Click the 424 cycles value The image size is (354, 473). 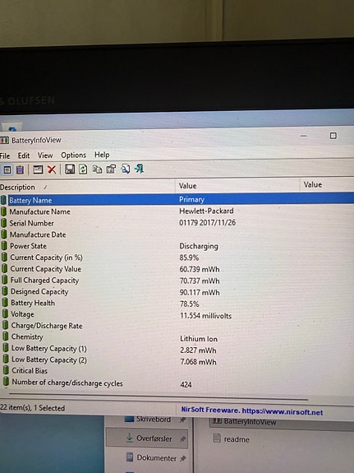[186, 385]
